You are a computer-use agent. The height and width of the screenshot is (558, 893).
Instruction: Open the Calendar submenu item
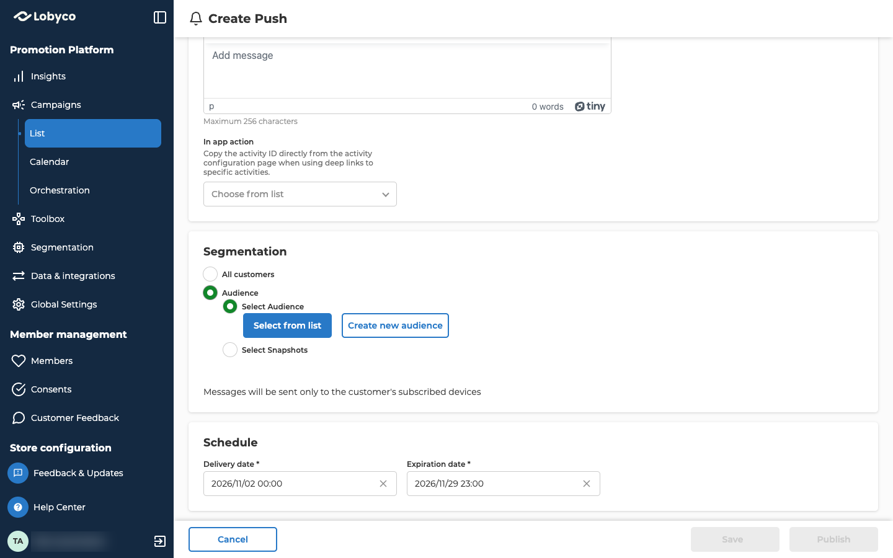tap(93, 162)
